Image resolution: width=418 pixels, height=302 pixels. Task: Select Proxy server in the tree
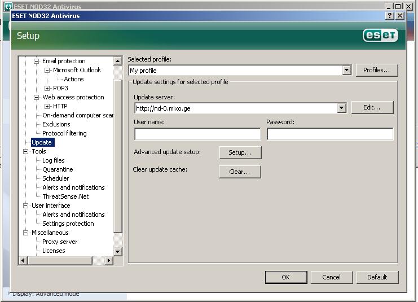(60, 242)
